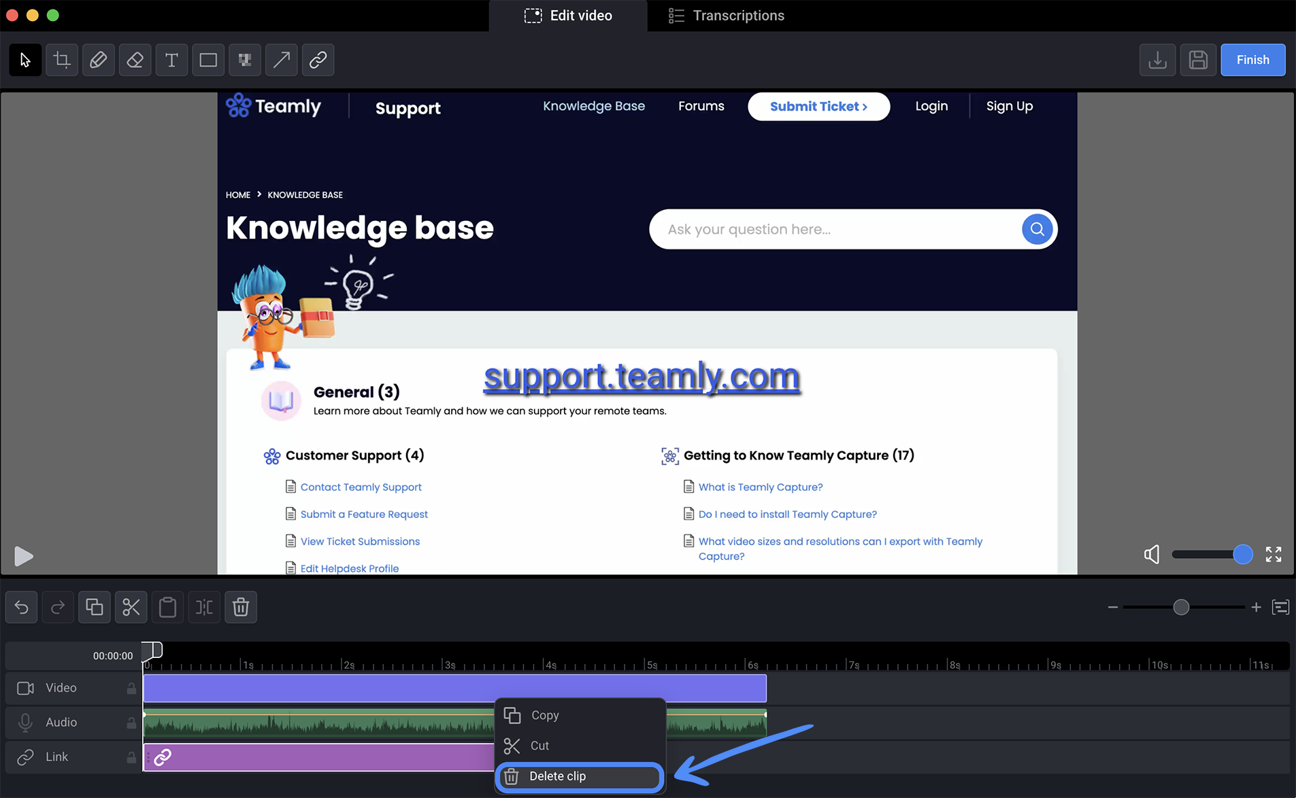Redo the timeline action
The width and height of the screenshot is (1296, 798).
tap(58, 607)
